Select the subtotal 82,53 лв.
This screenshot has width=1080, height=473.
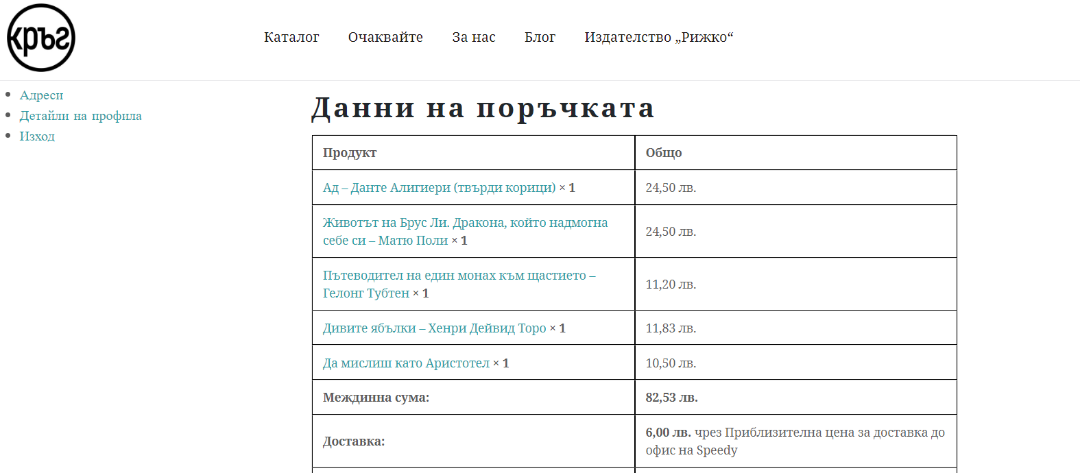[x=671, y=397]
